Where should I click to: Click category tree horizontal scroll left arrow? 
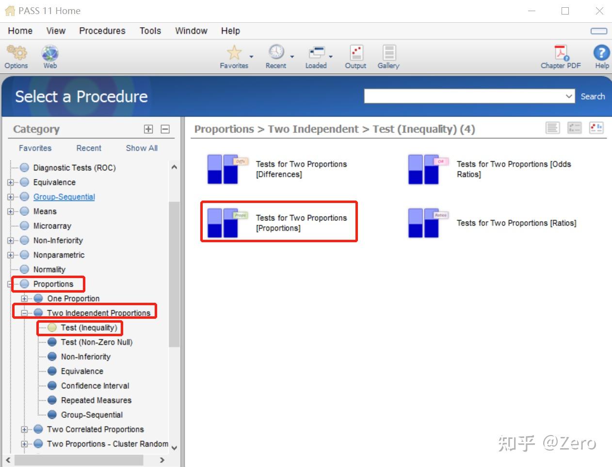(x=8, y=460)
